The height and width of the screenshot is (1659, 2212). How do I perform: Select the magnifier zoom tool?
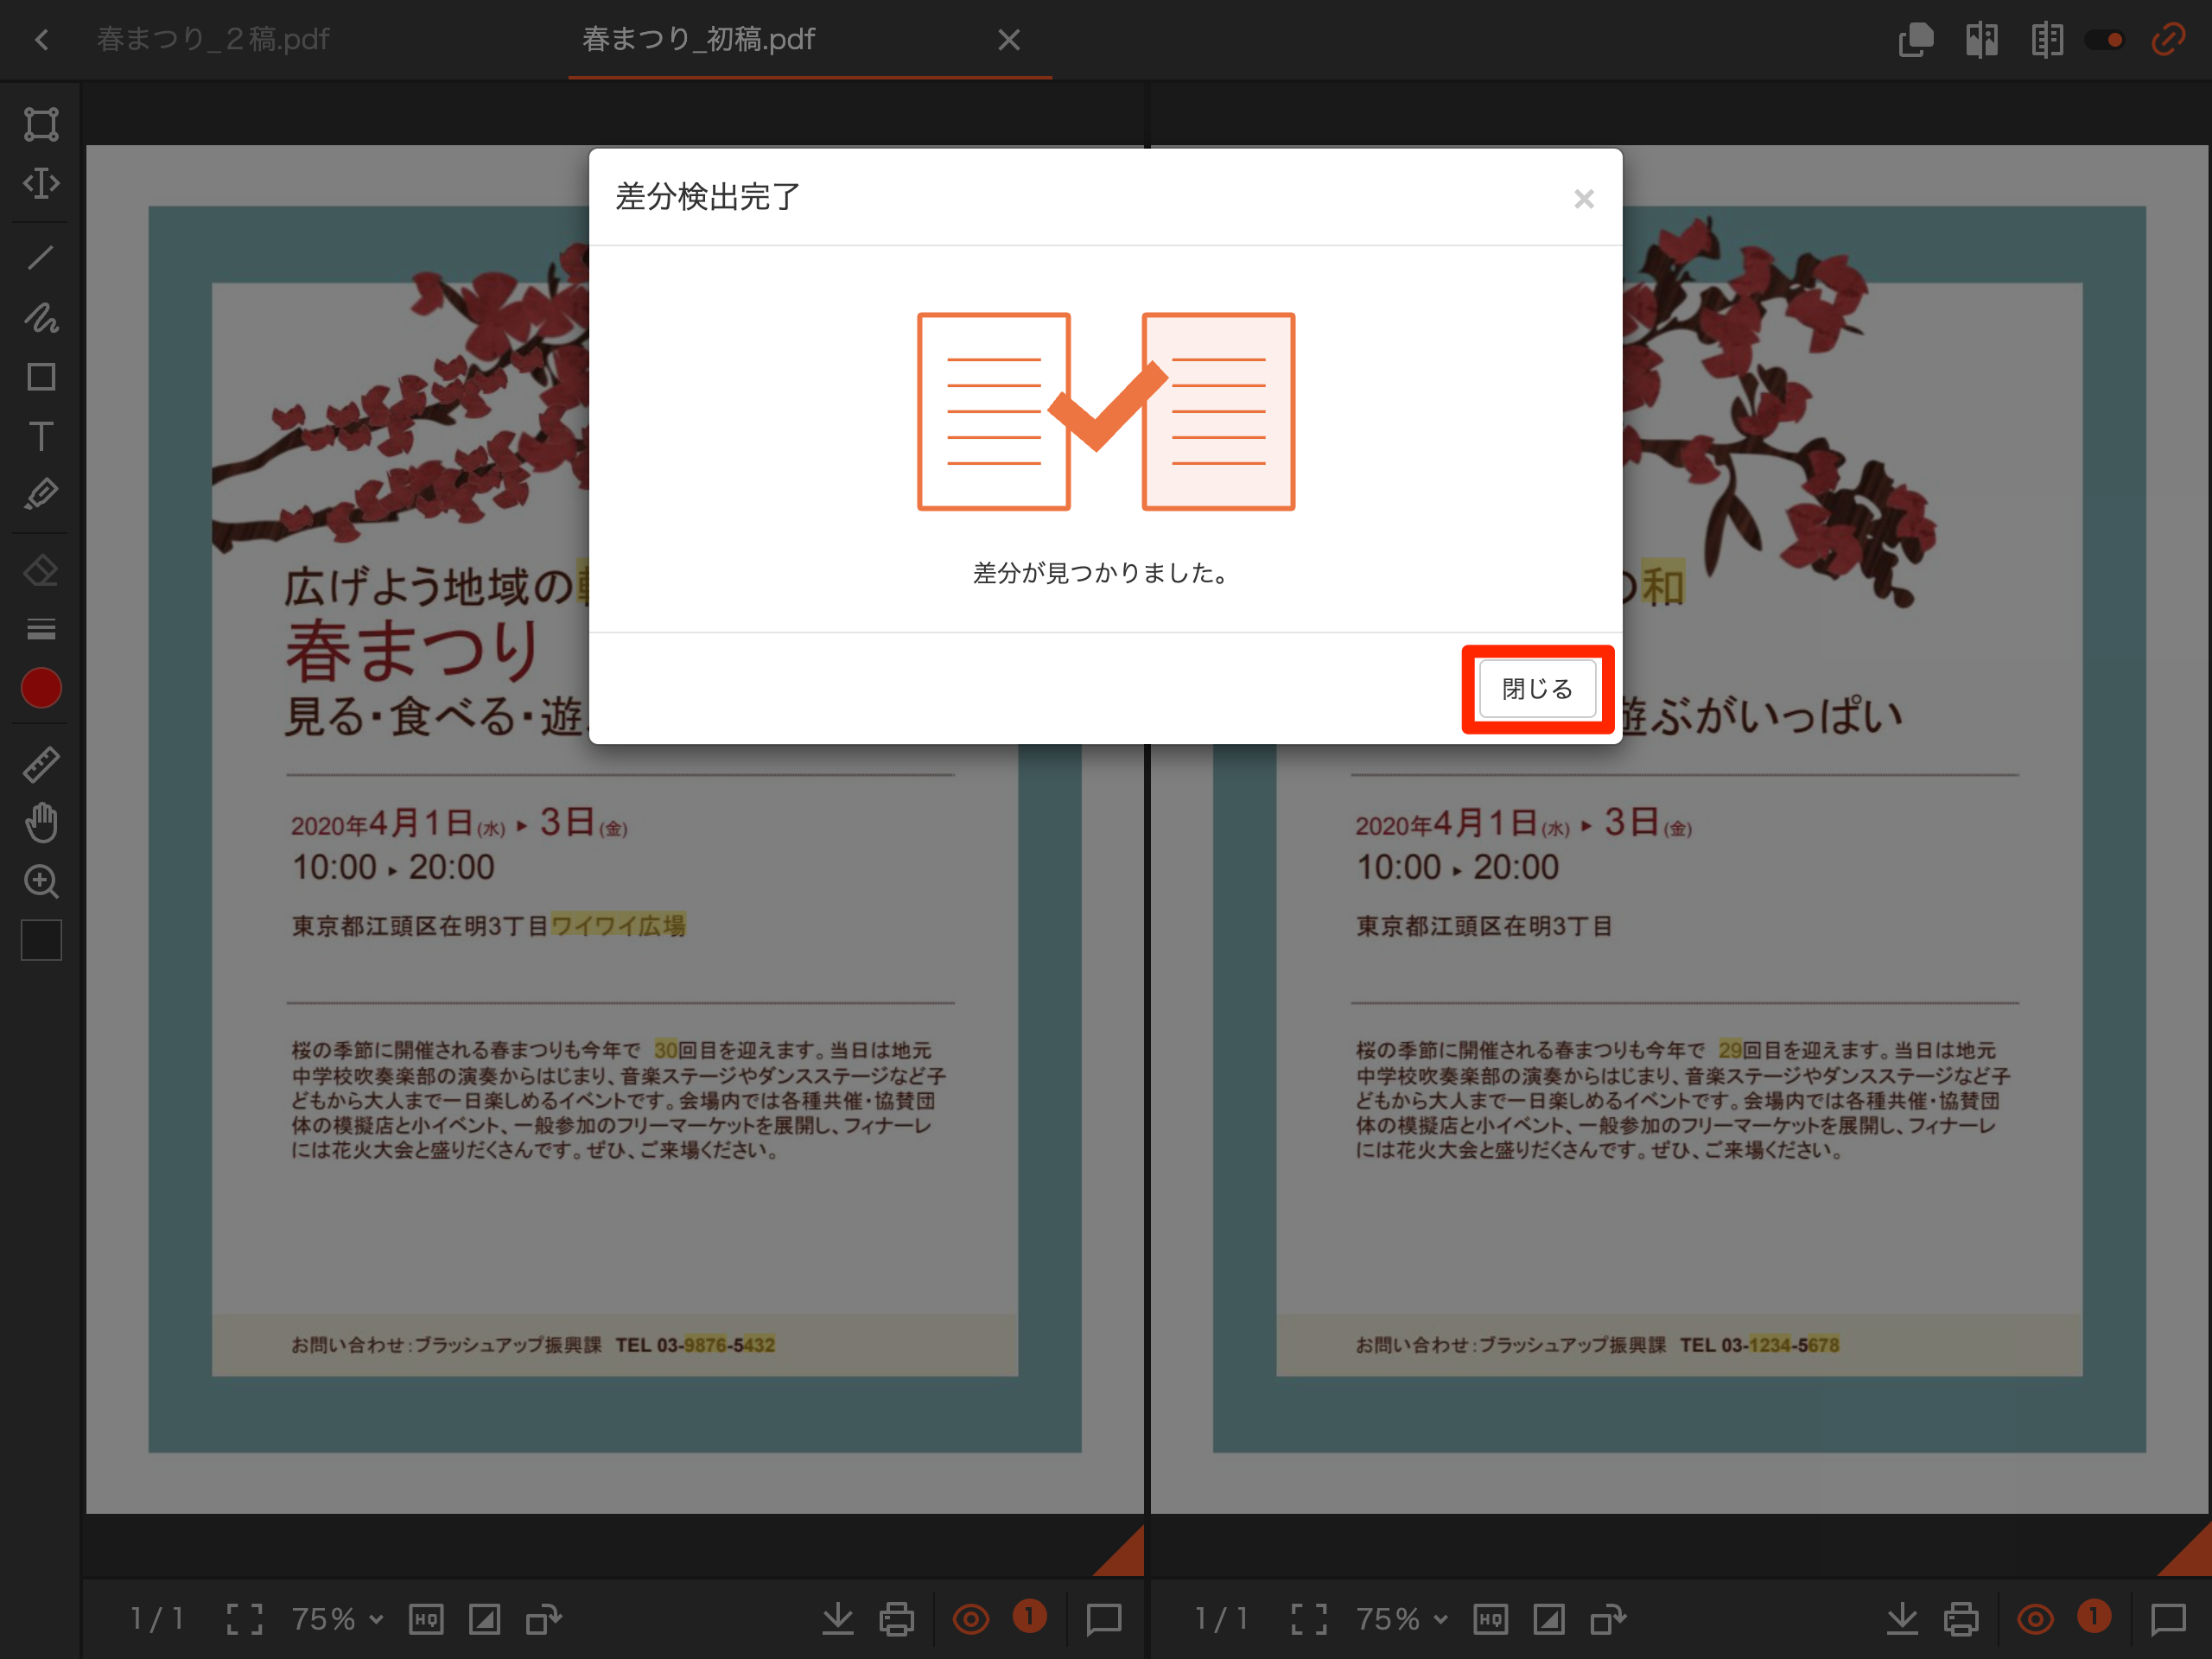[41, 881]
